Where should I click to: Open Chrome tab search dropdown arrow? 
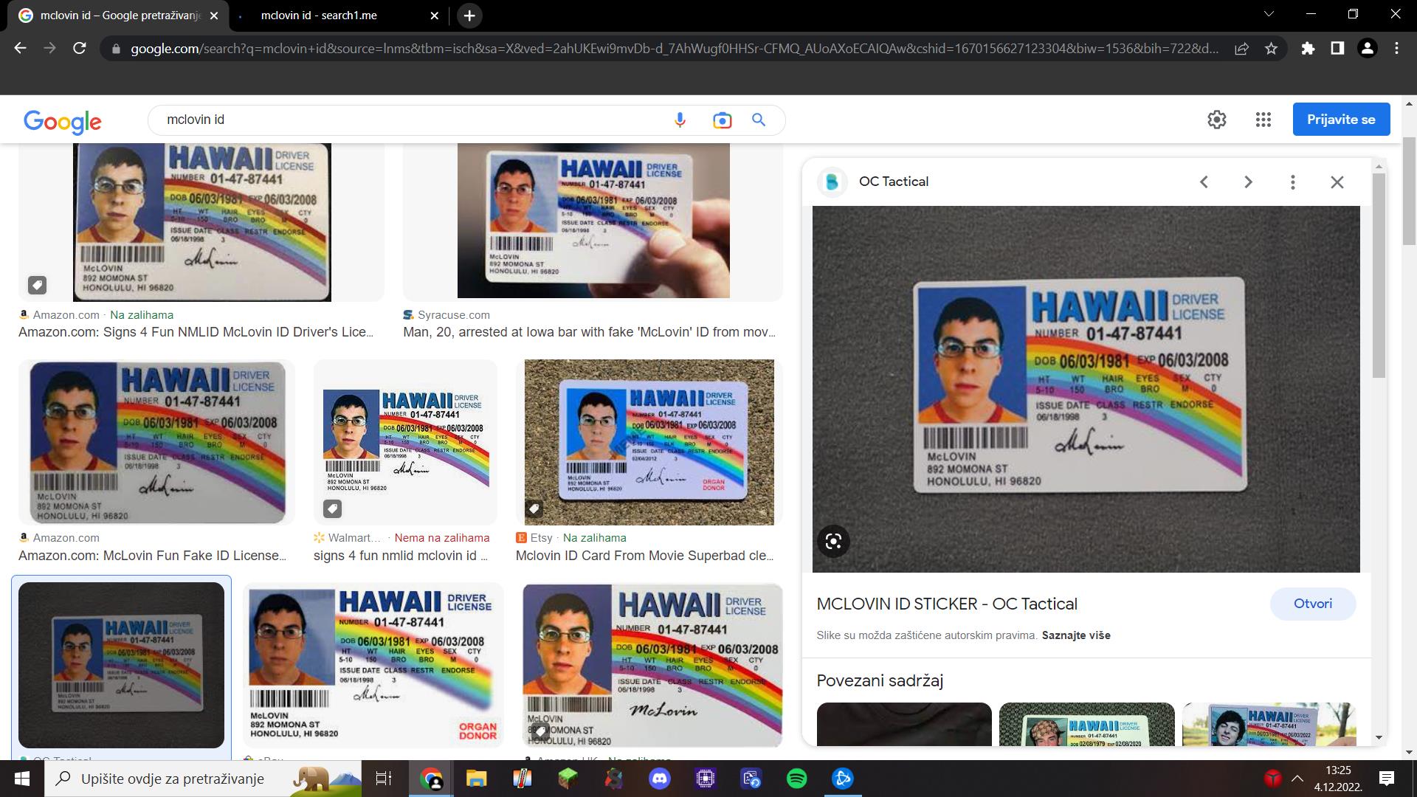(1269, 14)
